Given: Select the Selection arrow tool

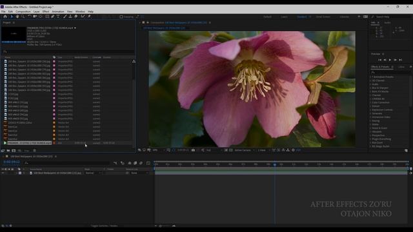Looking at the screenshot, I should (12, 16).
